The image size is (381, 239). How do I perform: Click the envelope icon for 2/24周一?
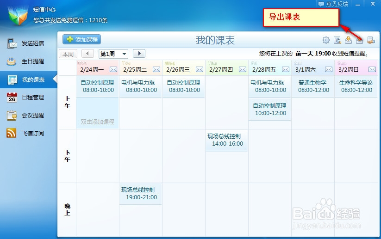pos(113,70)
